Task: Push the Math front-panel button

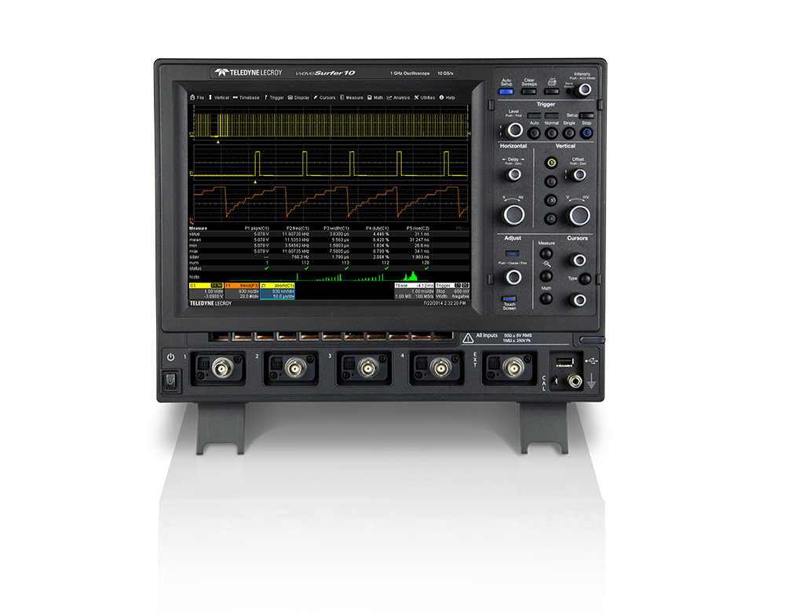Action: [546, 299]
